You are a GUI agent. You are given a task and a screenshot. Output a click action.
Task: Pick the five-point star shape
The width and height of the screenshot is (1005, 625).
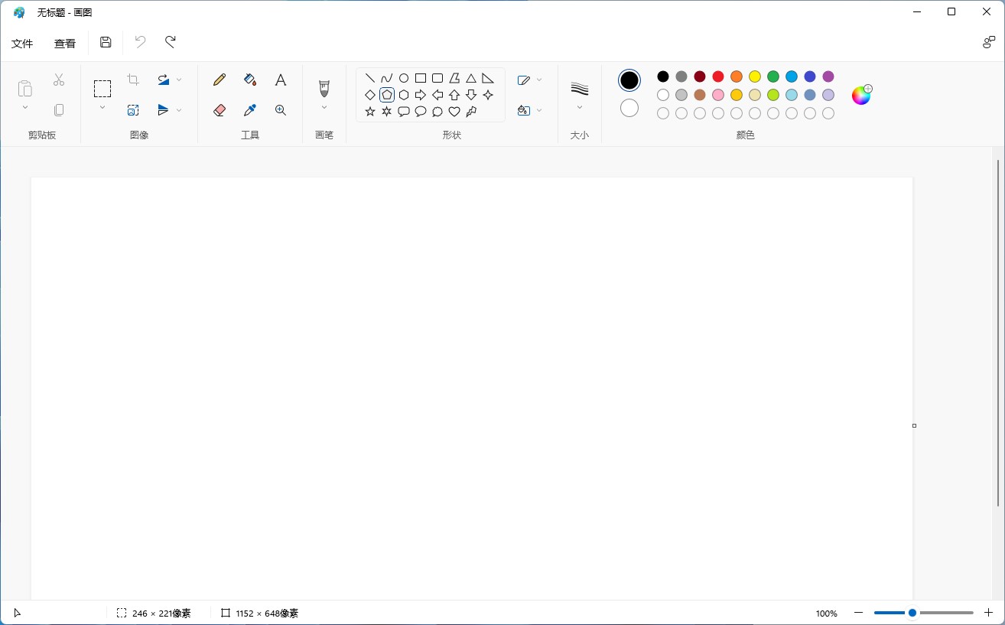370,112
